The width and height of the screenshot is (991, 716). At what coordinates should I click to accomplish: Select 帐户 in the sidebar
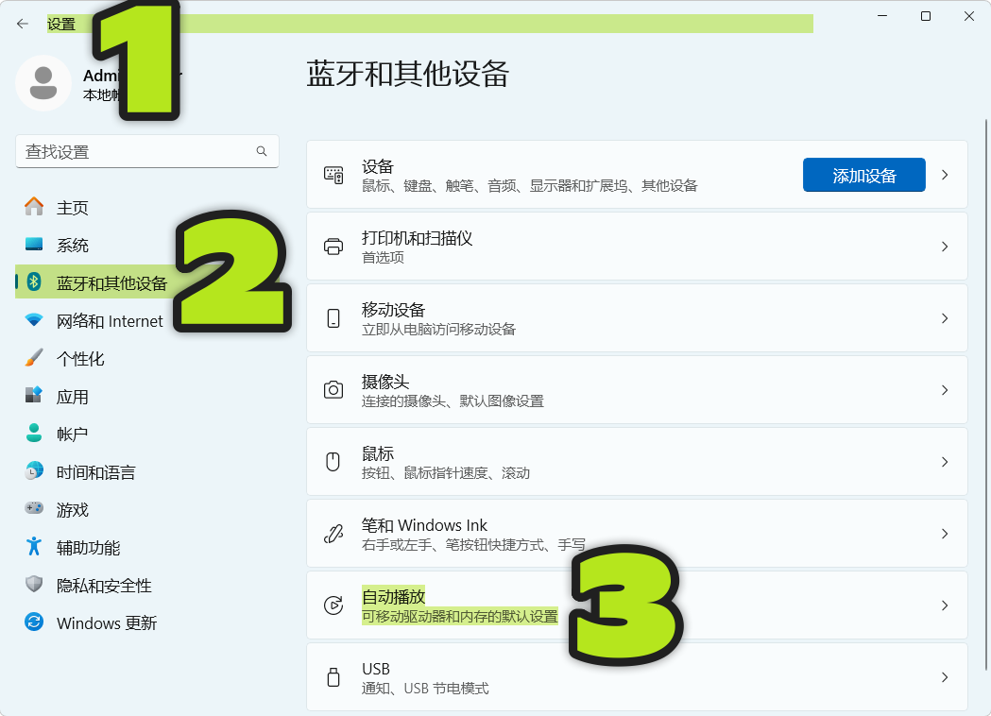tap(146, 435)
